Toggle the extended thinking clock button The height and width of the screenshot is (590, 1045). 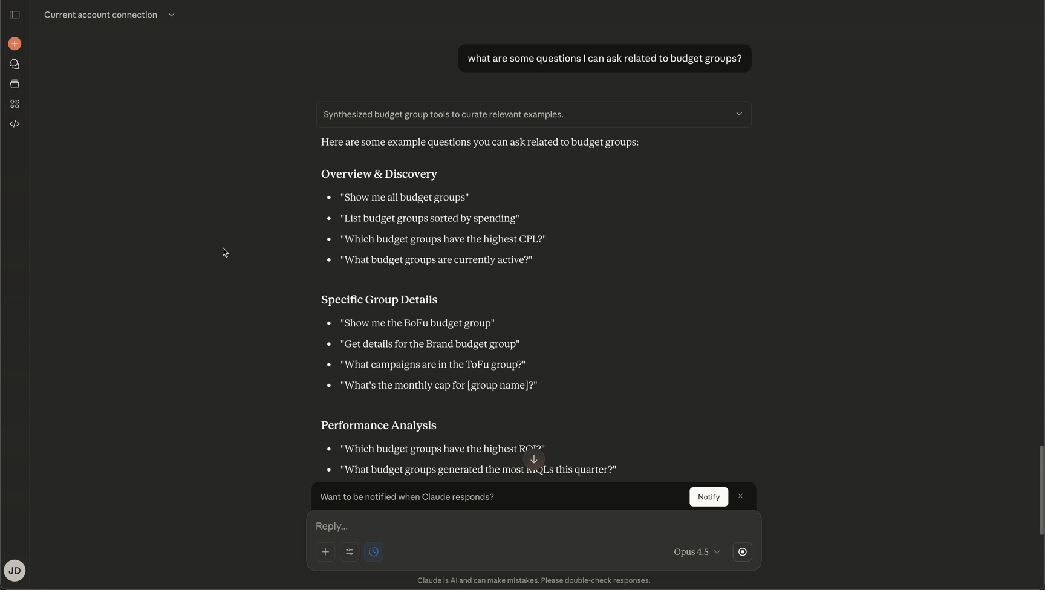click(x=374, y=552)
